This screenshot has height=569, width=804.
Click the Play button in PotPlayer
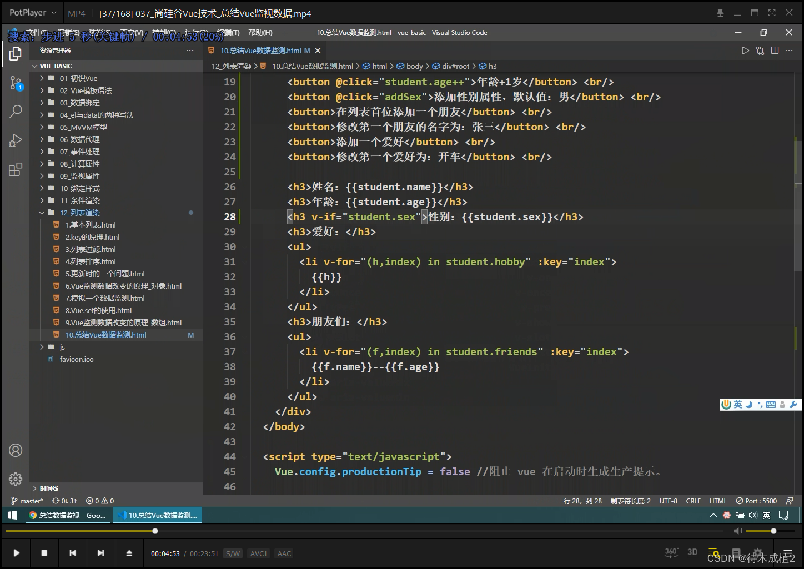pos(16,553)
